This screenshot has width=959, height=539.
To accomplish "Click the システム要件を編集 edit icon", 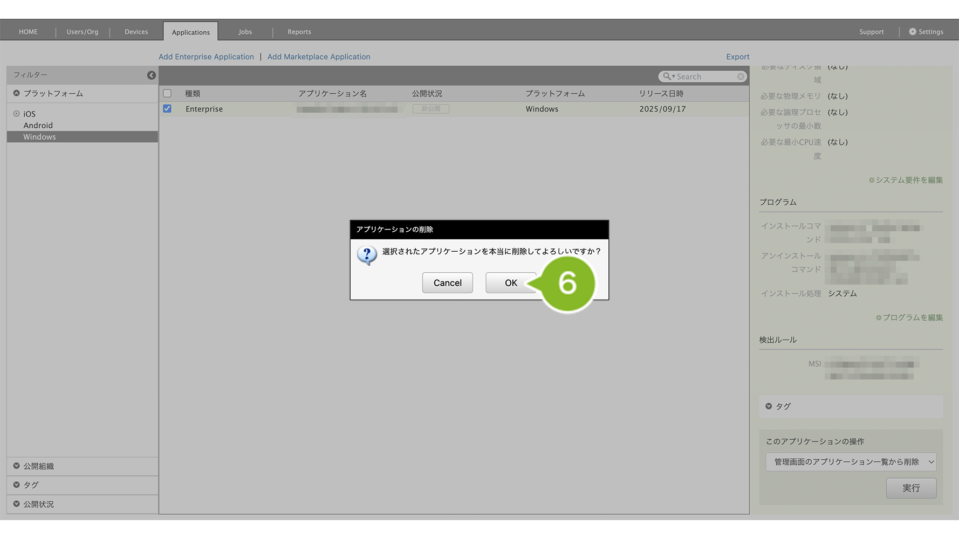I will (872, 180).
